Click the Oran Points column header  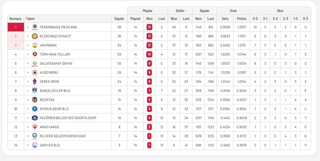click(242, 18)
